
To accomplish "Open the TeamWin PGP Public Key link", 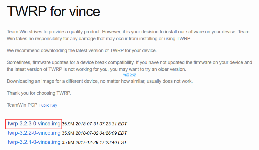I will 48,105.
